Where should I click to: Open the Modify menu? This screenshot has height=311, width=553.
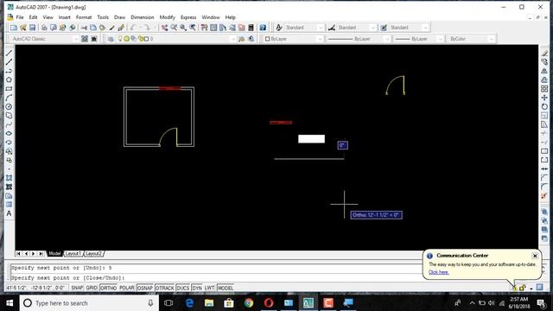click(x=167, y=17)
